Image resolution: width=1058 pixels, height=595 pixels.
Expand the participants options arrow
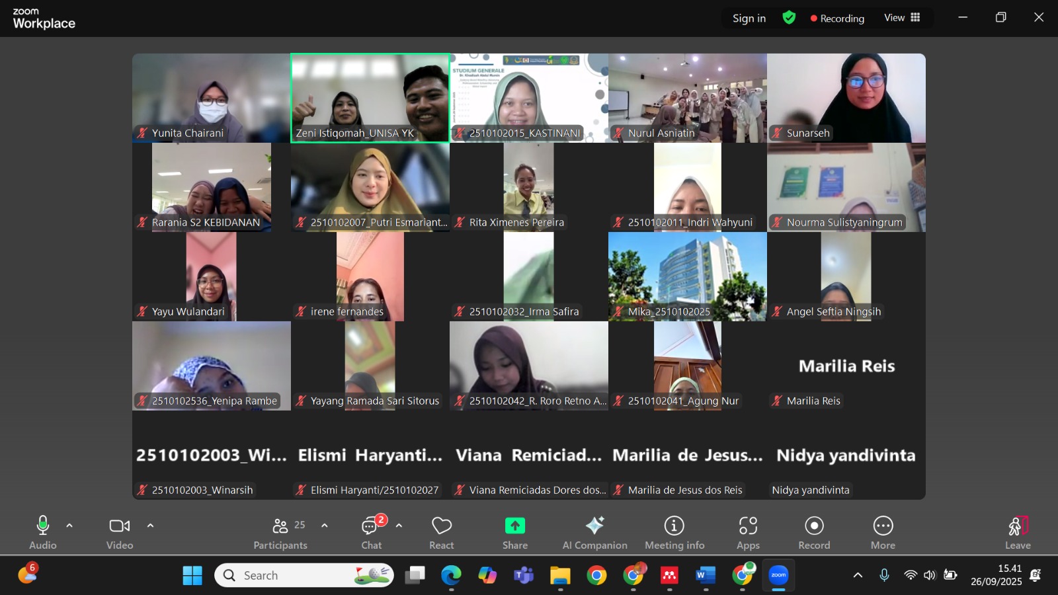[325, 526]
